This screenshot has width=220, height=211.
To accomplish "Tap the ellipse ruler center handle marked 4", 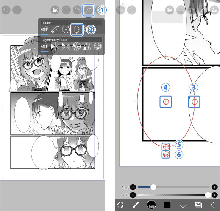I will [166, 102].
